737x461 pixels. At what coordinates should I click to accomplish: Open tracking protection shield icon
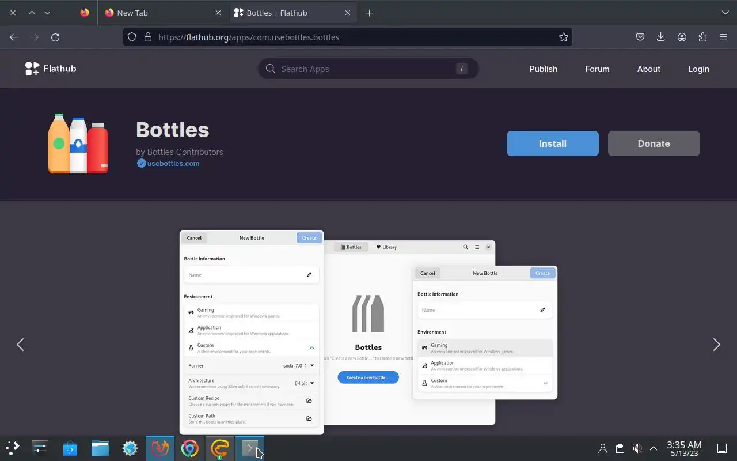pos(132,37)
